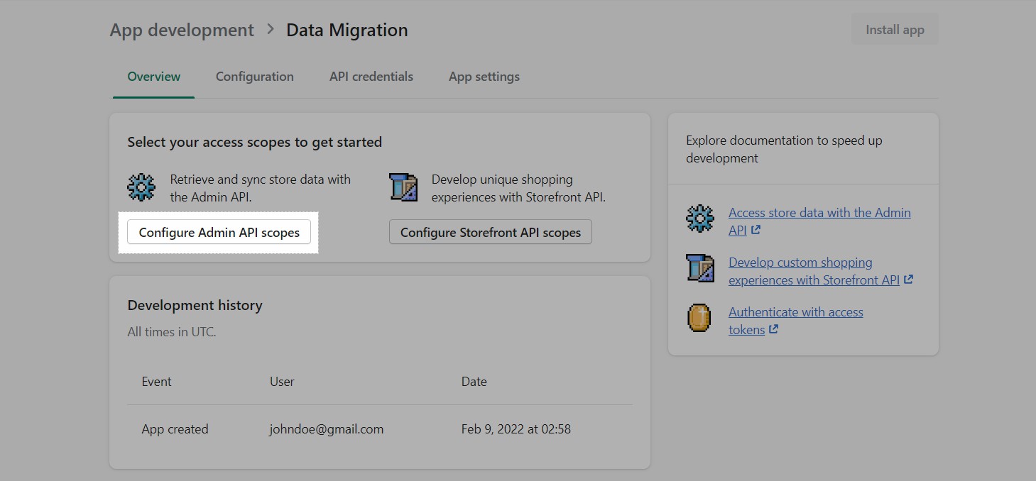Open the API credentials tab
Image resolution: width=1036 pixels, height=481 pixels.
coord(371,76)
